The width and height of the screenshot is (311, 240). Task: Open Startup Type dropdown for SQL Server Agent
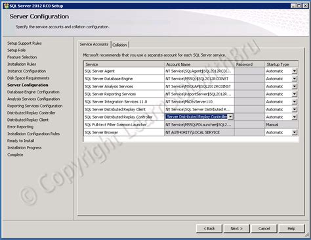295,71
